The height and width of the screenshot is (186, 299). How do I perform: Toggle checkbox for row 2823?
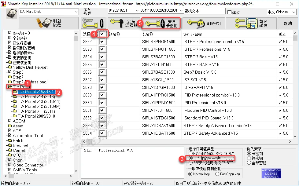click(x=102, y=49)
